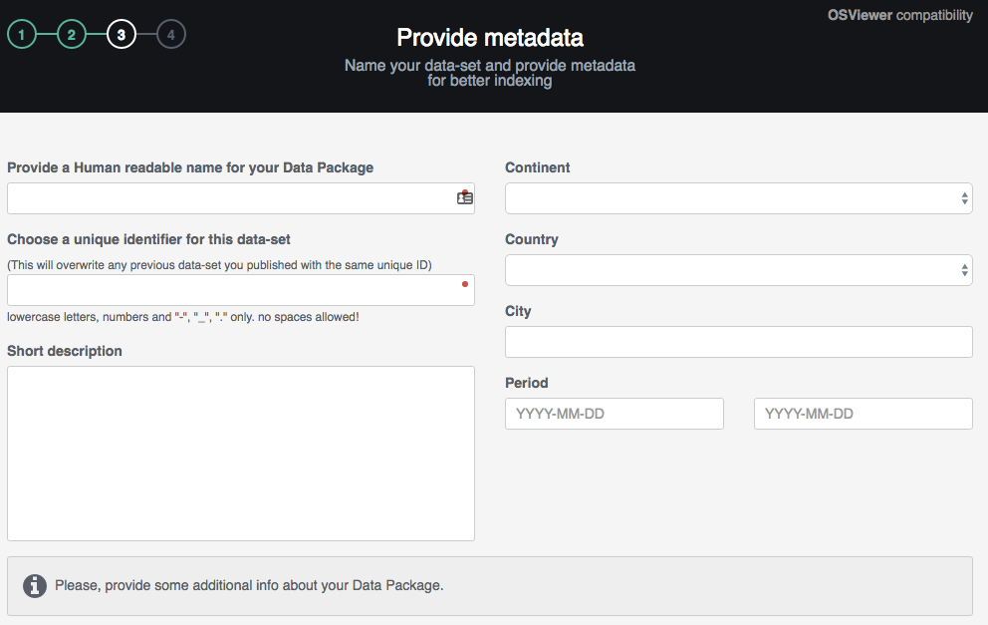Click step 1 circle in progress indicator

point(22,35)
